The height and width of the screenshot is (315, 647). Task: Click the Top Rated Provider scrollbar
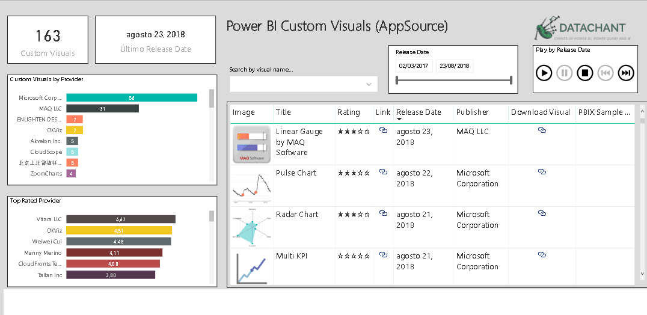212,216
